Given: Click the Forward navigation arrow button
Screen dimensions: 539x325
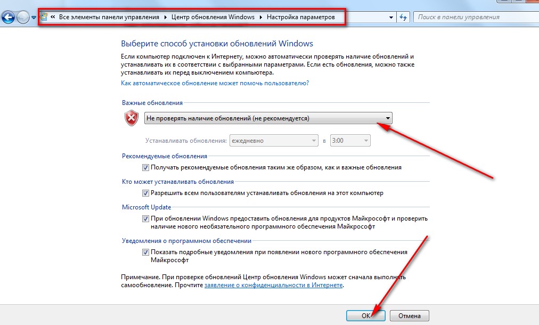Looking at the screenshot, I should [x=23, y=17].
